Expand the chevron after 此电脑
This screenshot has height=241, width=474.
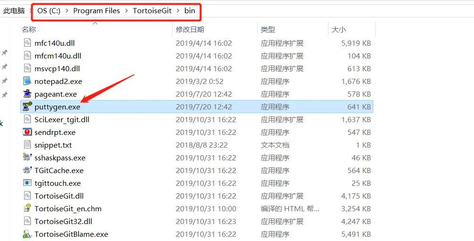[31, 11]
